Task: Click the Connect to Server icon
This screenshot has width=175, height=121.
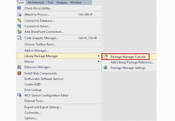Action: coord(19,26)
